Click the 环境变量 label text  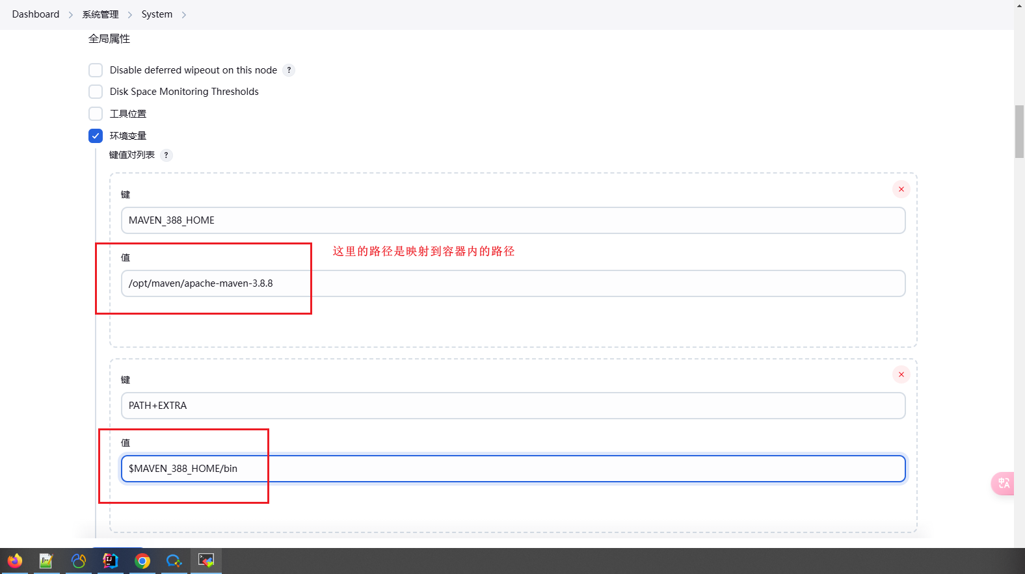(128, 136)
